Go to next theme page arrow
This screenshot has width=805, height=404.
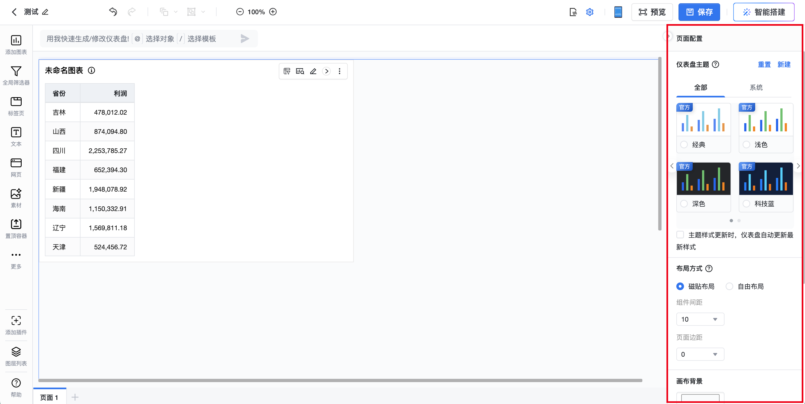pos(798,166)
